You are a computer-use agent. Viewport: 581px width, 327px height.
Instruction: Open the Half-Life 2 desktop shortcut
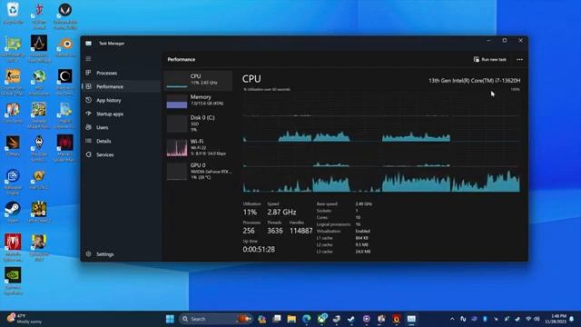pos(39,180)
